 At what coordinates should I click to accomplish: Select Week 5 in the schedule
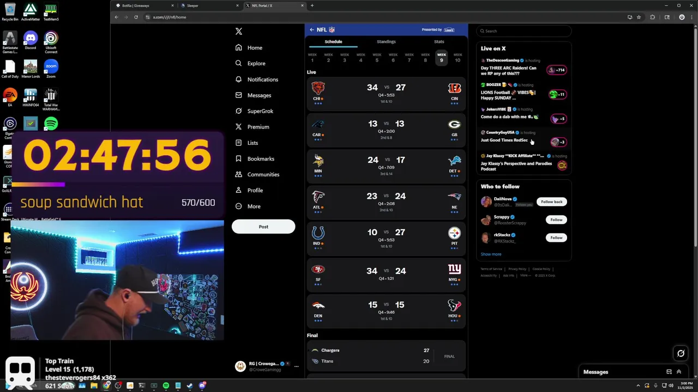377,58
